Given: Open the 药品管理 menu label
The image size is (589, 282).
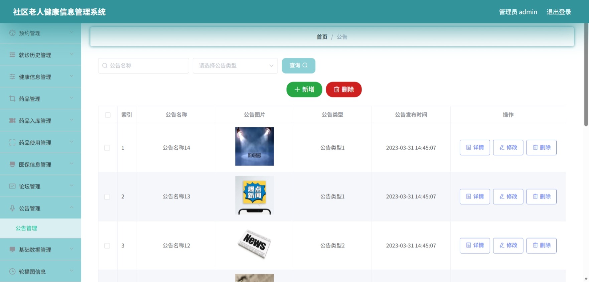Looking at the screenshot, I should pyautogui.click(x=30, y=99).
